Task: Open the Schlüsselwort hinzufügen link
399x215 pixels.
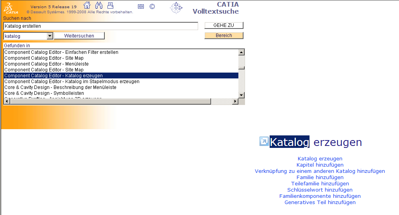Action: [320, 190]
